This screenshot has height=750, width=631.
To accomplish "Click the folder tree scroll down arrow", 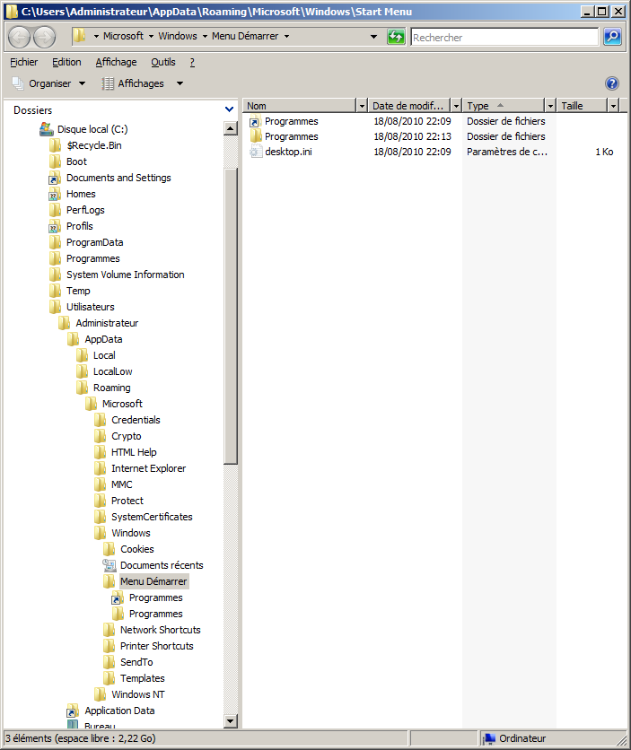I will coord(230,720).
